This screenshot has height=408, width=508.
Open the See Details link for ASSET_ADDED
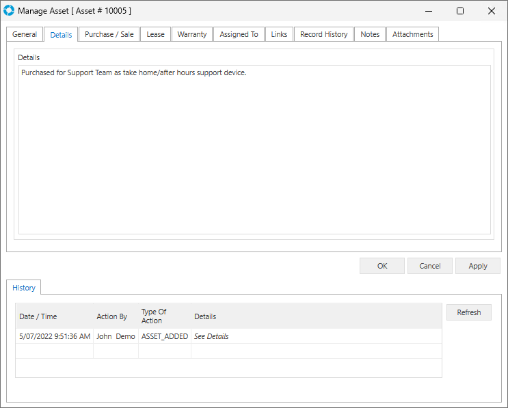pos(211,336)
